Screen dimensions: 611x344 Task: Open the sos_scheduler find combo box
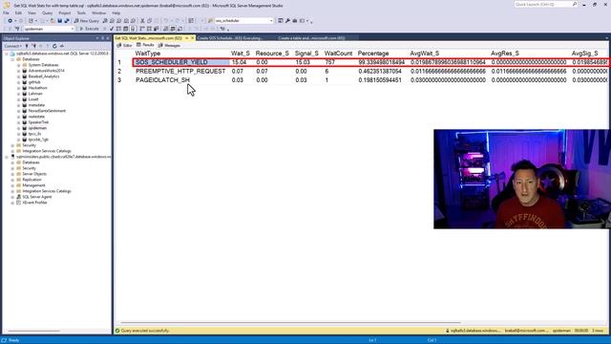click(x=271, y=21)
